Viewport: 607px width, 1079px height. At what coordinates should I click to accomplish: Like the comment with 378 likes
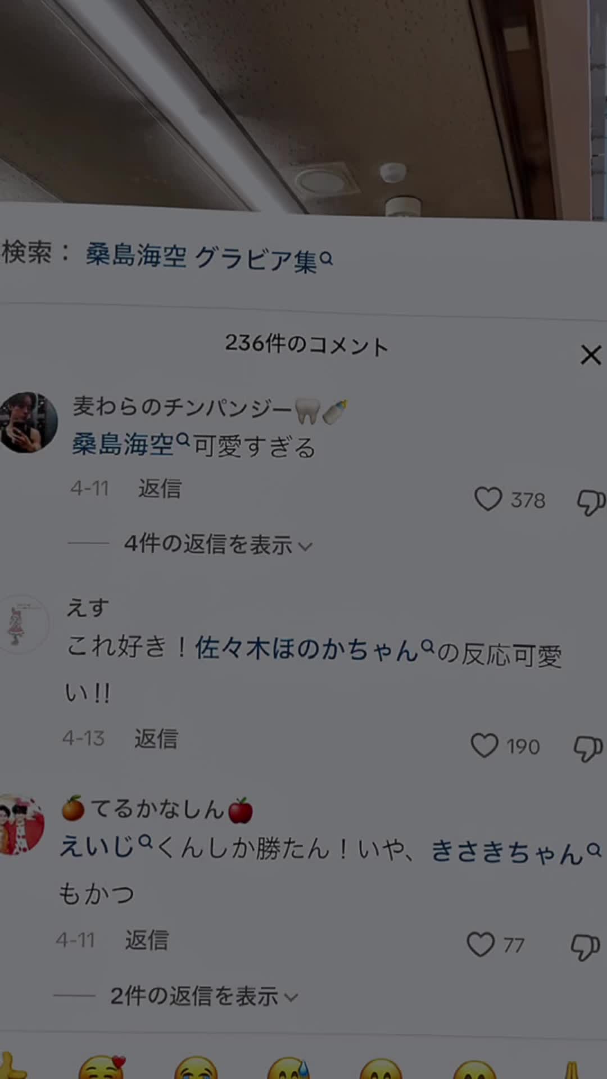point(488,499)
